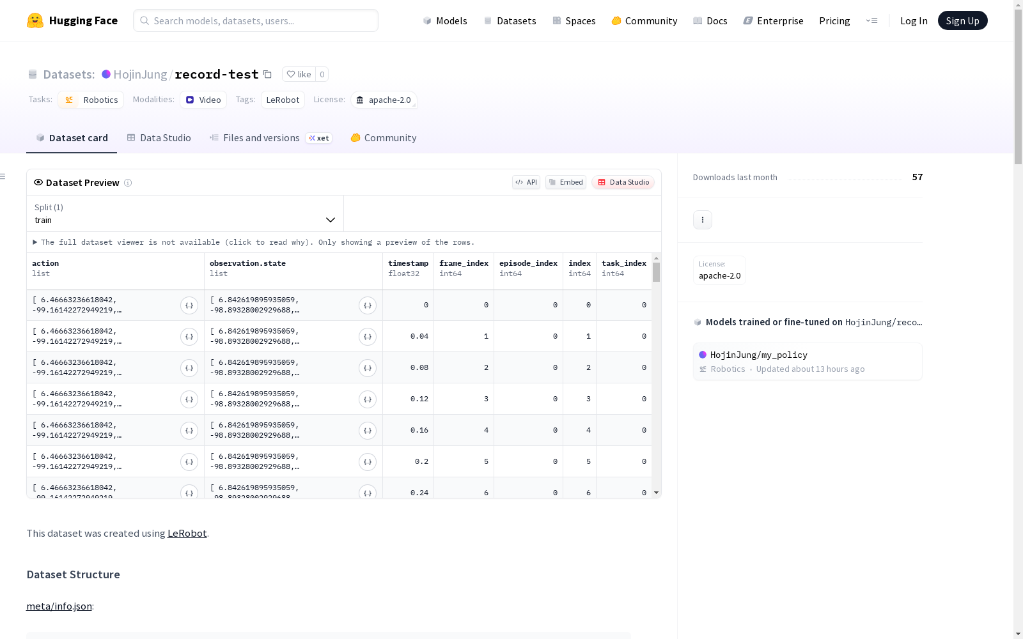Click the record-test dataset title
This screenshot has height=639, width=1023.
pos(217,74)
